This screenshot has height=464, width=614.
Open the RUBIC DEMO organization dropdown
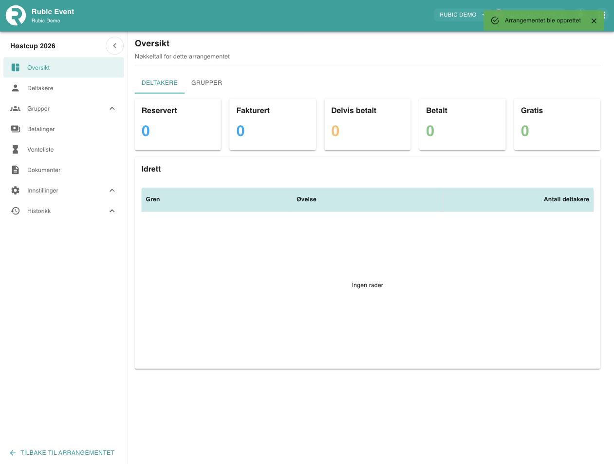461,15
